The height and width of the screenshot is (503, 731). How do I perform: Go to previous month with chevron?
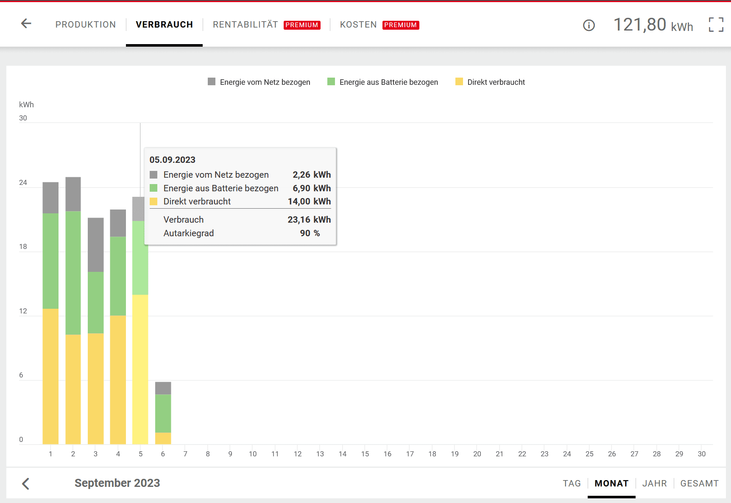click(x=26, y=483)
